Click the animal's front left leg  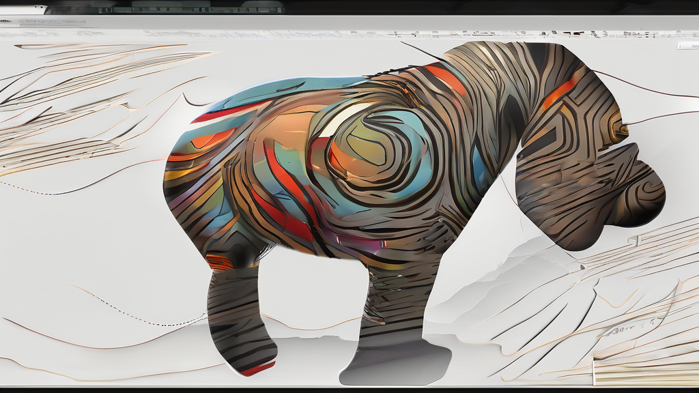(239, 314)
